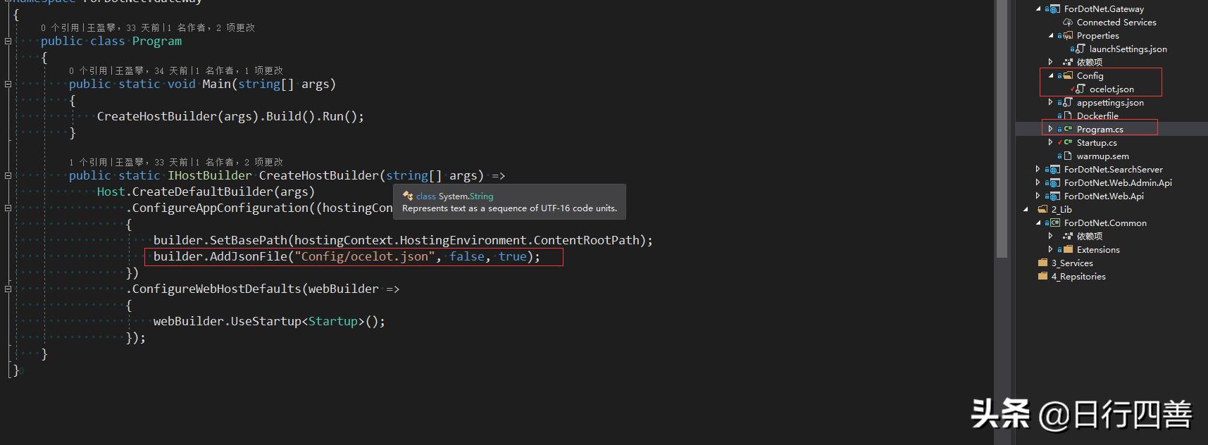Collapse the 2_Lib solution folder
The width and height of the screenshot is (1208, 445).
tap(1026, 210)
